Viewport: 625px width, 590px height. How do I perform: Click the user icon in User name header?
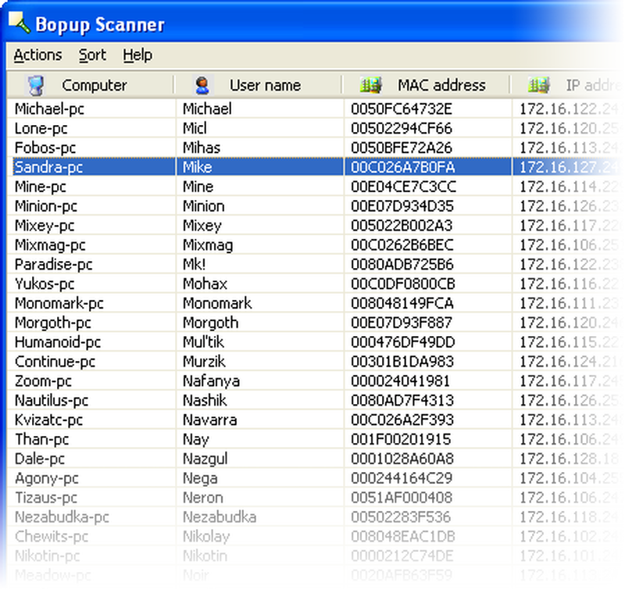tap(202, 85)
